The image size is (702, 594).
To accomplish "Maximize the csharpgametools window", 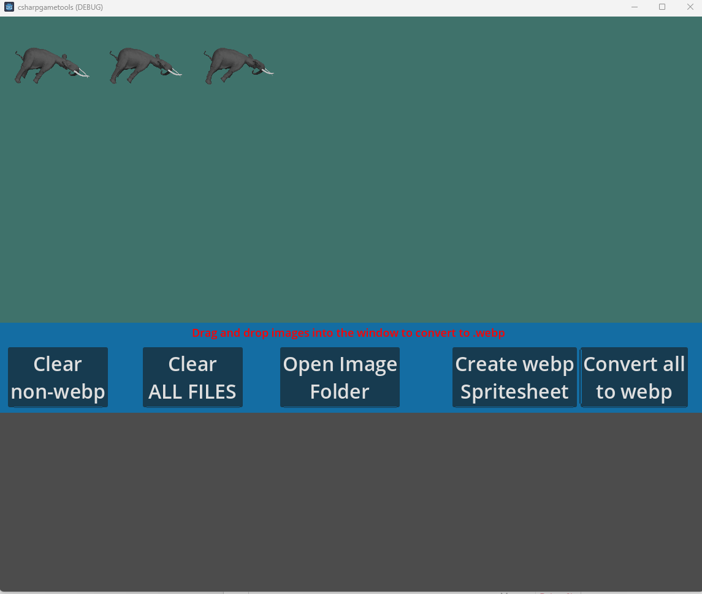I will tap(662, 7).
